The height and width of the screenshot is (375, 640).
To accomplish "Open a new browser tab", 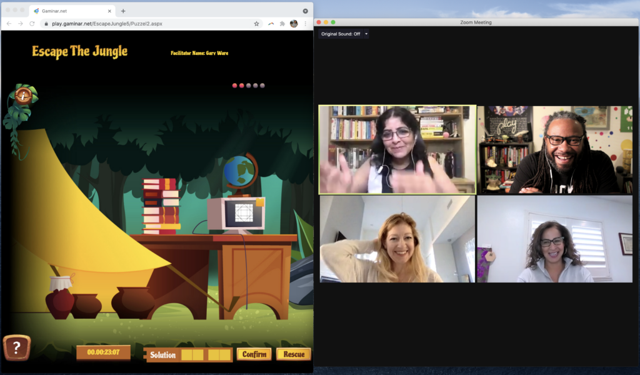I will (123, 11).
